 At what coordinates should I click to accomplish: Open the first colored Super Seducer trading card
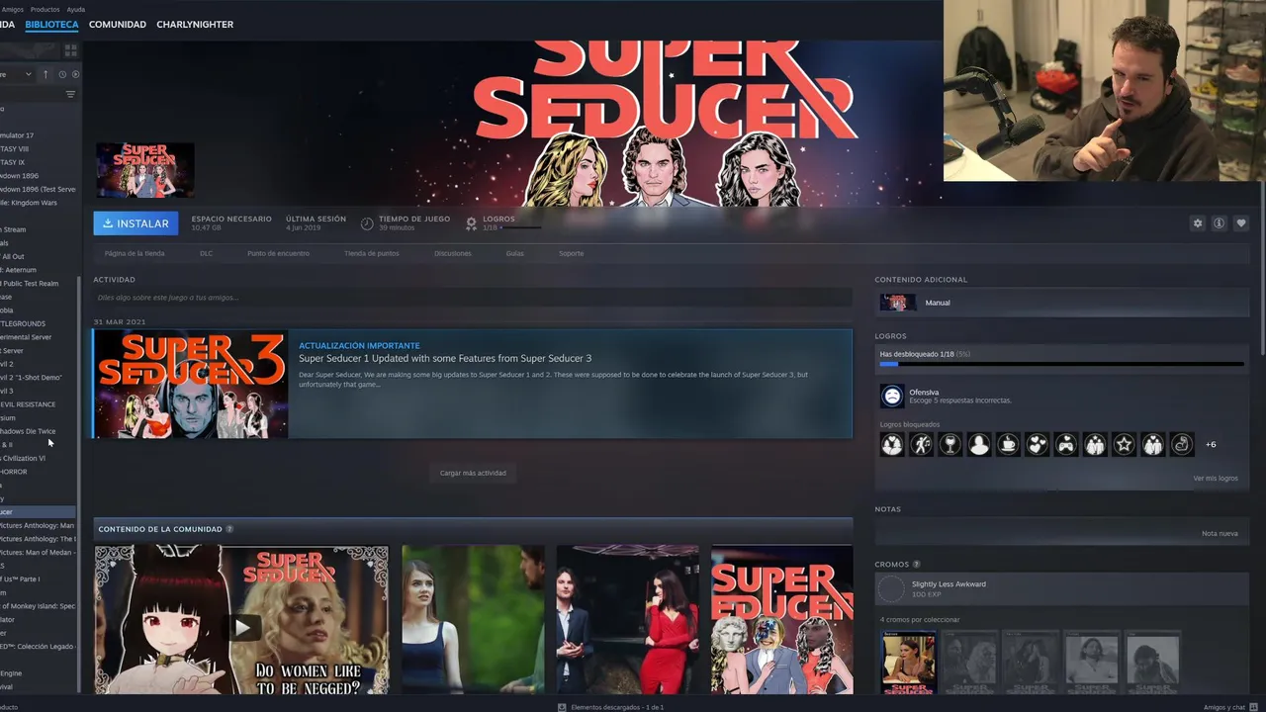[x=908, y=663]
